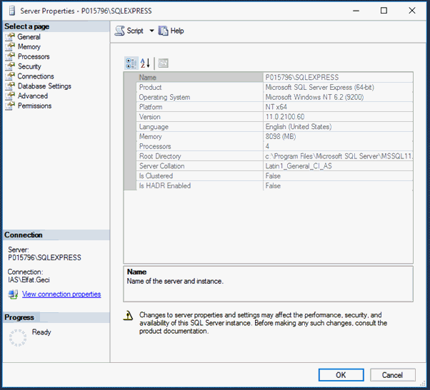Click the value P015796\SQLEXPRESS in the grid
Viewport: 430px width, 390px height.
click(x=302, y=78)
